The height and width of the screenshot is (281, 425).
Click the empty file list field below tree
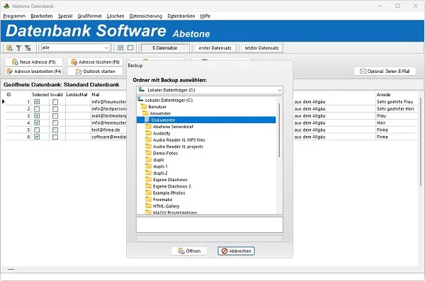point(210,224)
